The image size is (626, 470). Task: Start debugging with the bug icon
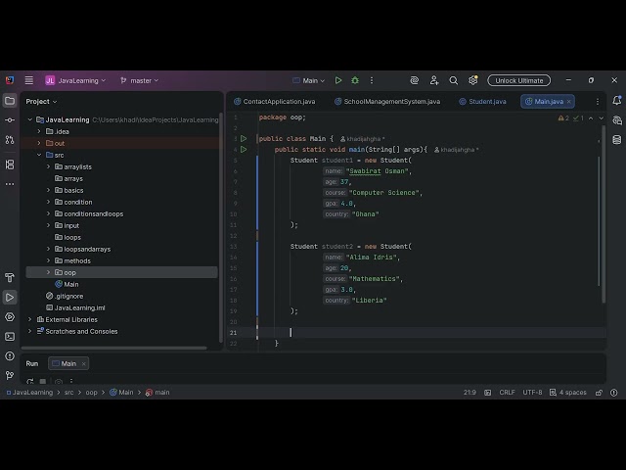point(355,80)
